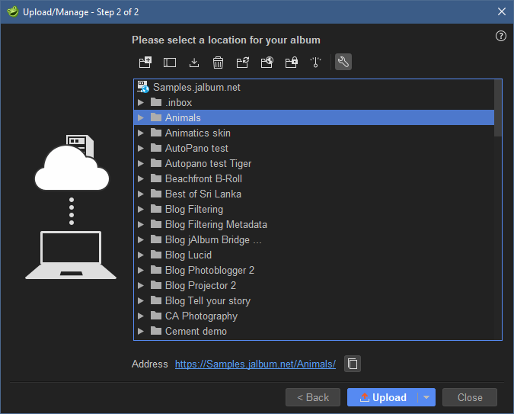Screen dimensions: 514x414
Task: Open the Upload button dropdown arrow
Action: tap(427, 397)
